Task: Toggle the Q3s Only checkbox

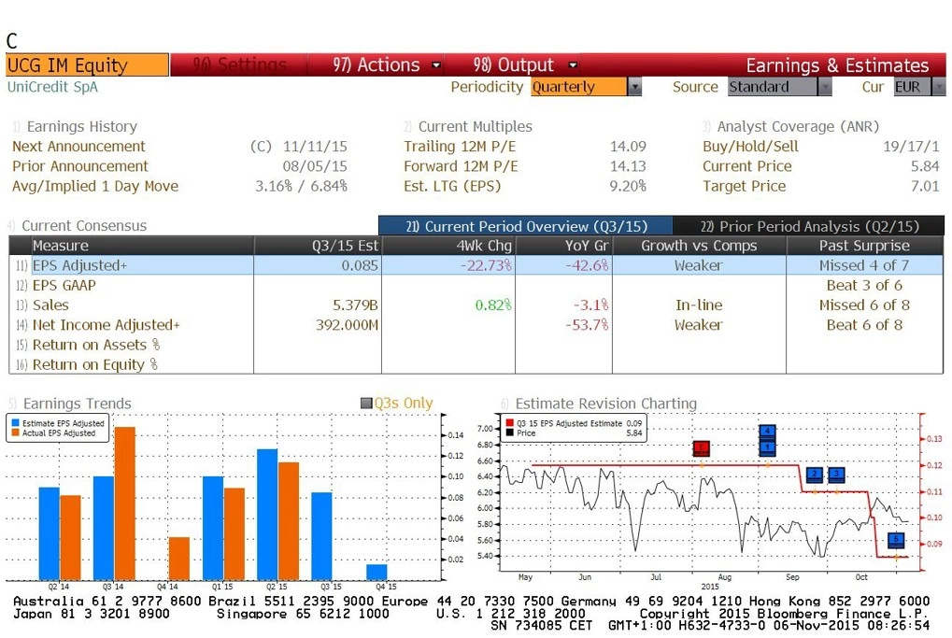Action: click(366, 404)
